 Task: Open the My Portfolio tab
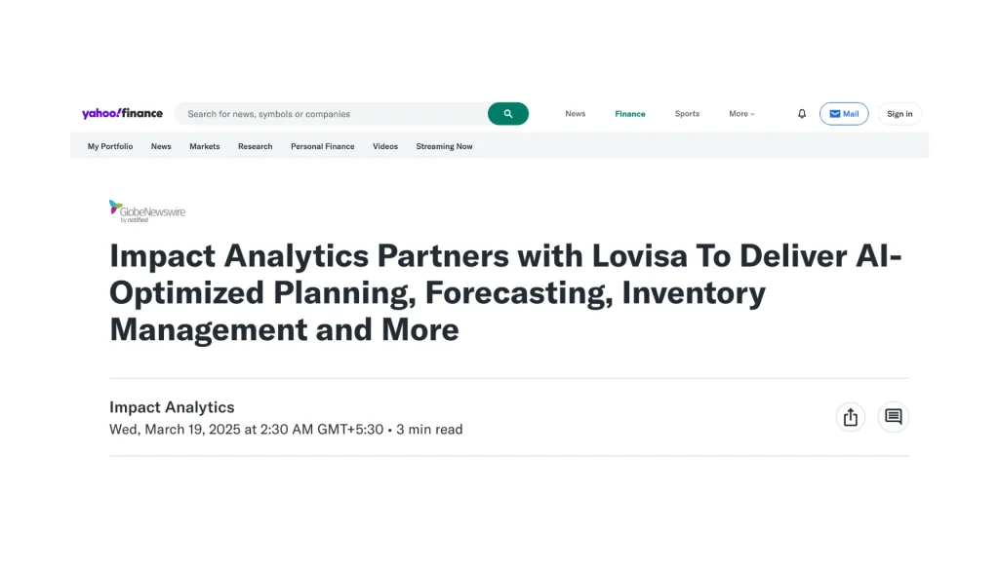click(110, 146)
